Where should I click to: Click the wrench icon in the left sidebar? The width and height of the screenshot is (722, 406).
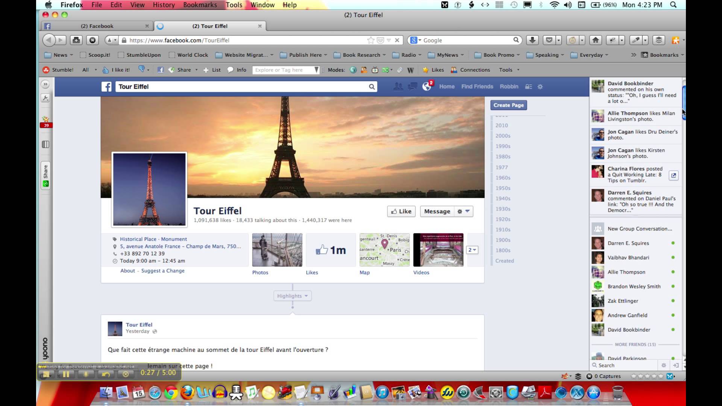tap(45, 98)
